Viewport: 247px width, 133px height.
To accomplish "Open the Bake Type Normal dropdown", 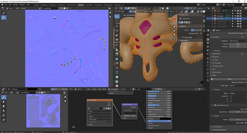I will point(238,85).
